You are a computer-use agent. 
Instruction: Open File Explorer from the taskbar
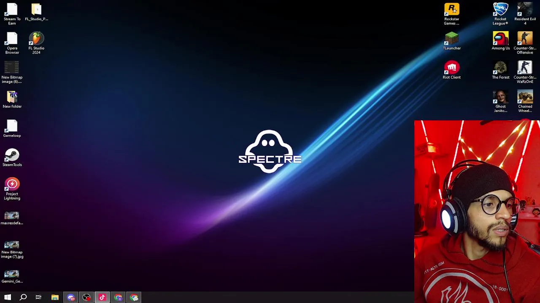(55, 298)
